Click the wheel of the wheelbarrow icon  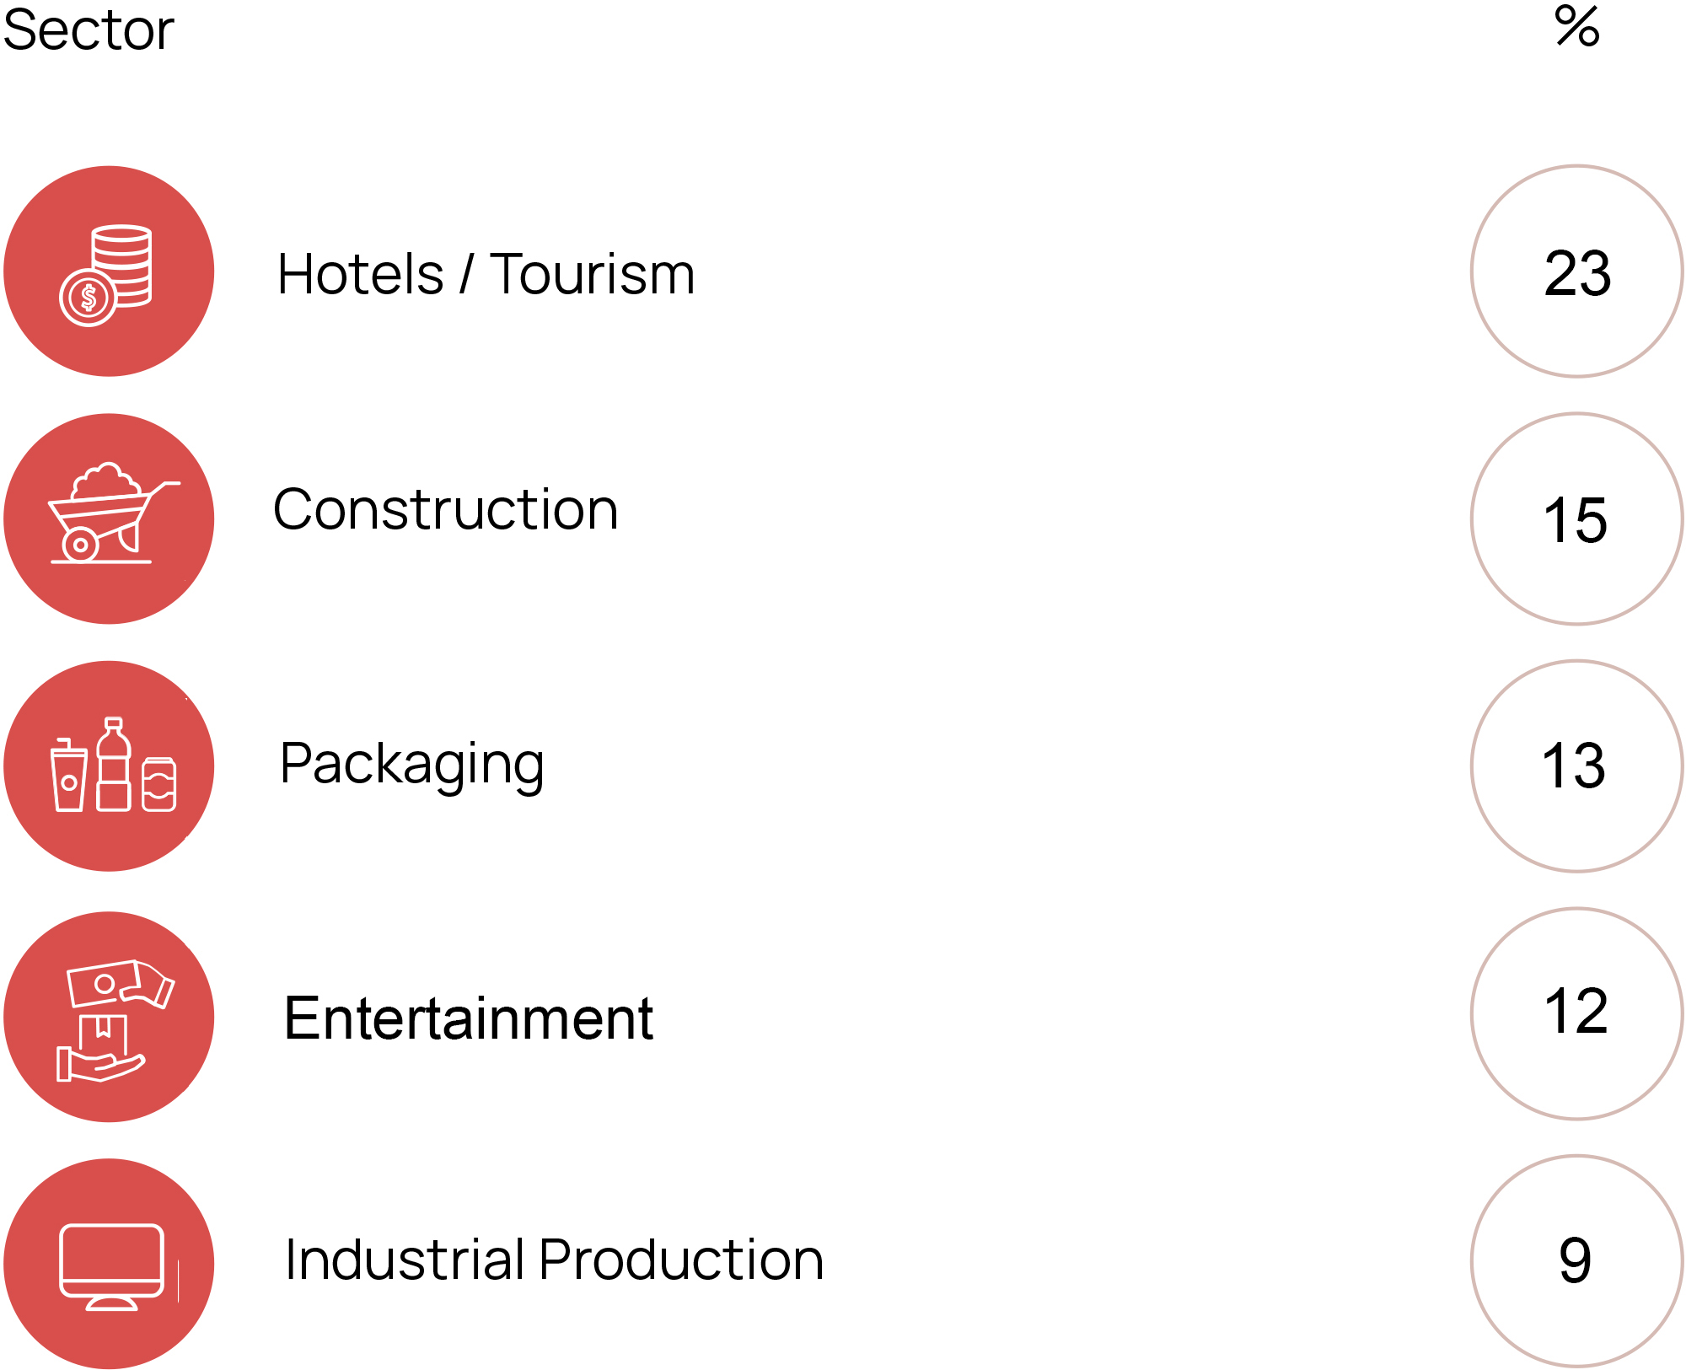pos(81,545)
